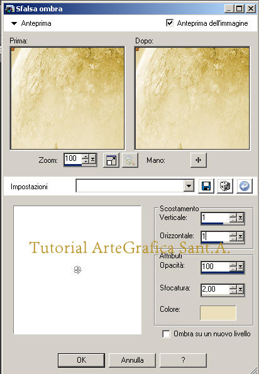The height and width of the screenshot is (374, 259).
Task: Open the Zoom value slider dropdown
Action: tap(92, 158)
